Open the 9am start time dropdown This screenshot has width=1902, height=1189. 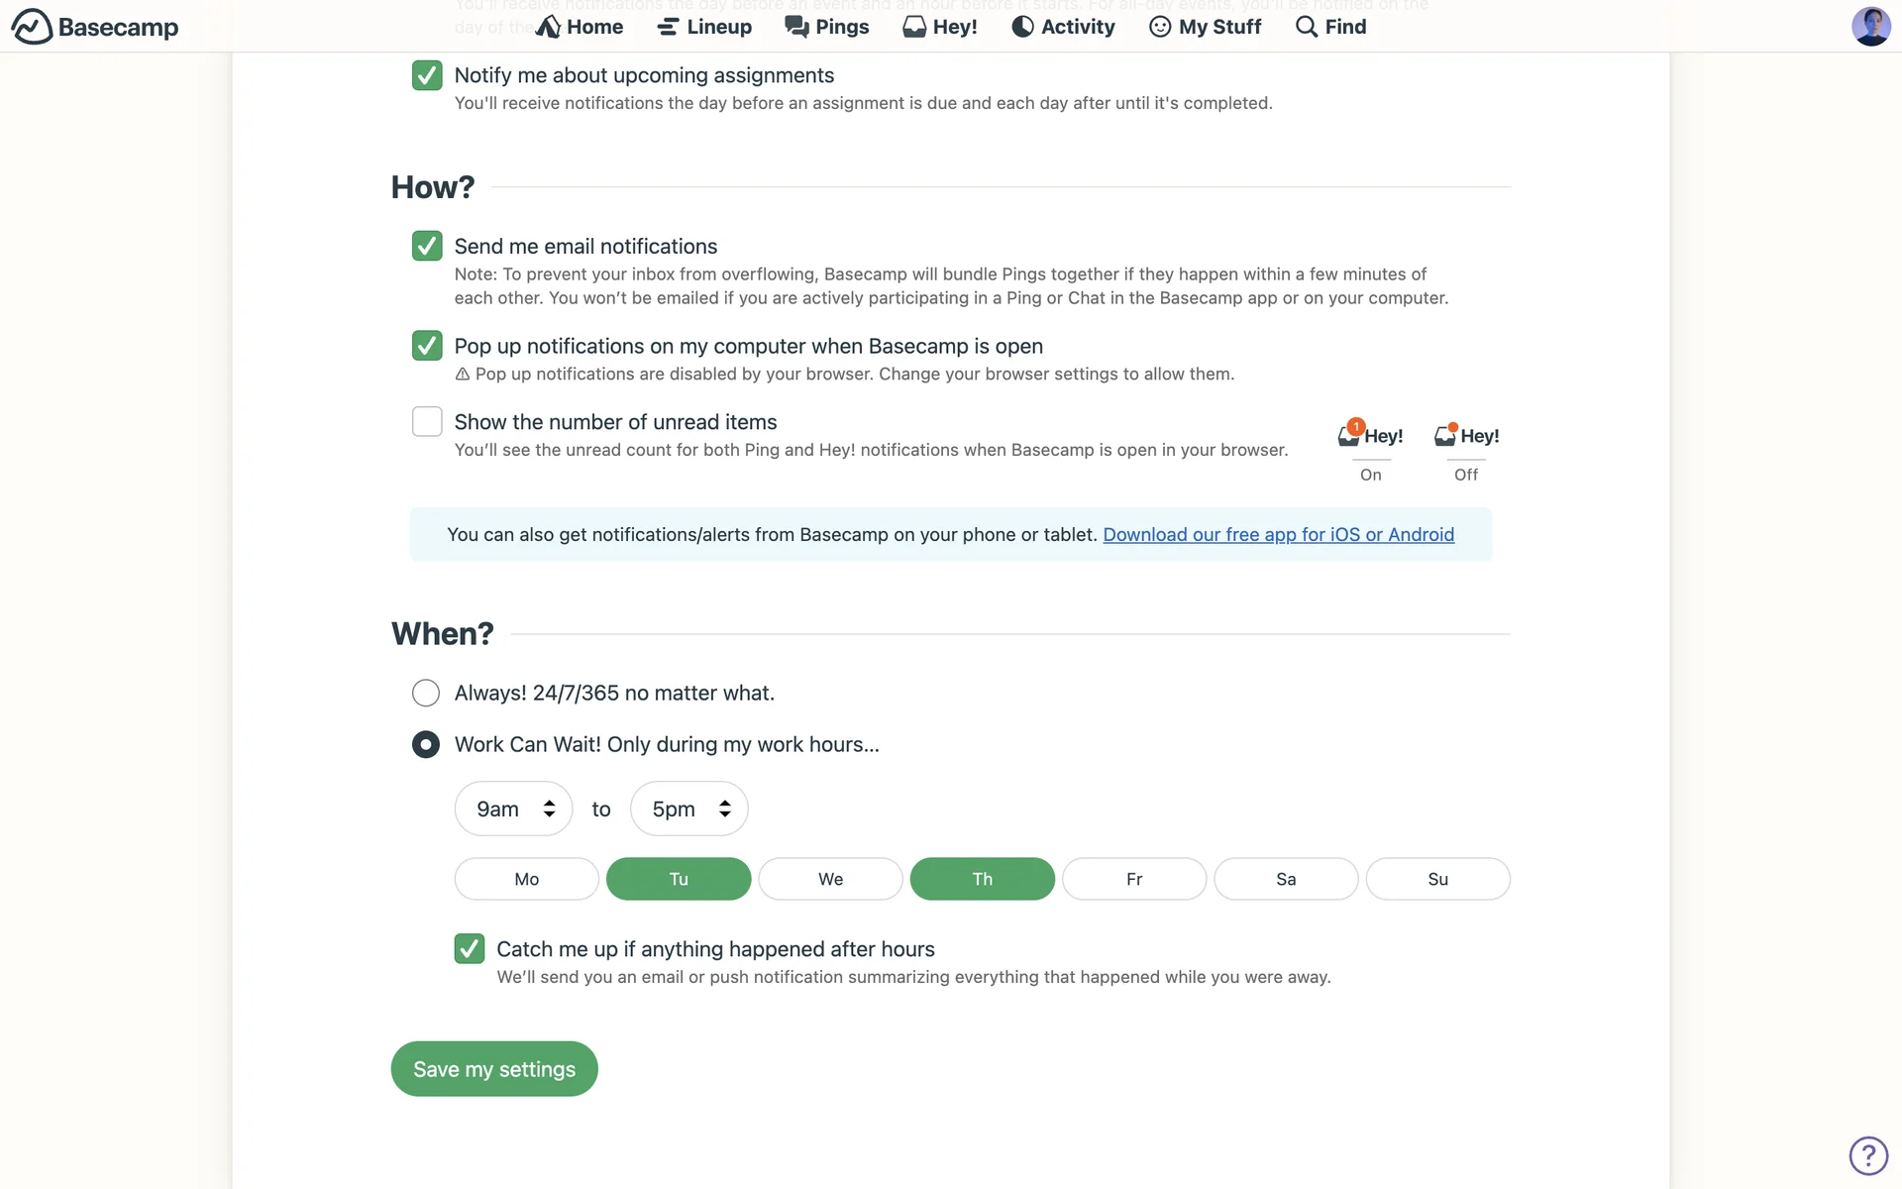pos(513,809)
